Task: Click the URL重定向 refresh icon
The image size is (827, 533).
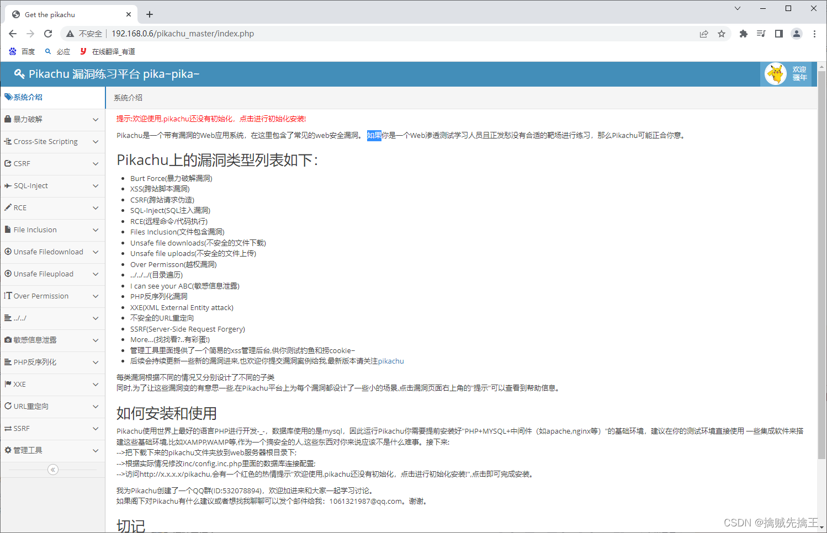Action: pyautogui.click(x=8, y=406)
